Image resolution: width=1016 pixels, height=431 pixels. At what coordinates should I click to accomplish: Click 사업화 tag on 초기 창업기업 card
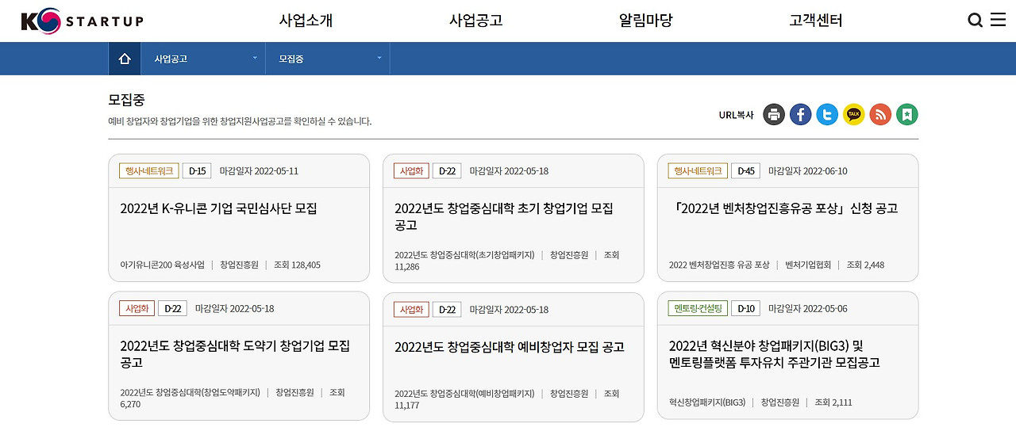click(x=411, y=170)
